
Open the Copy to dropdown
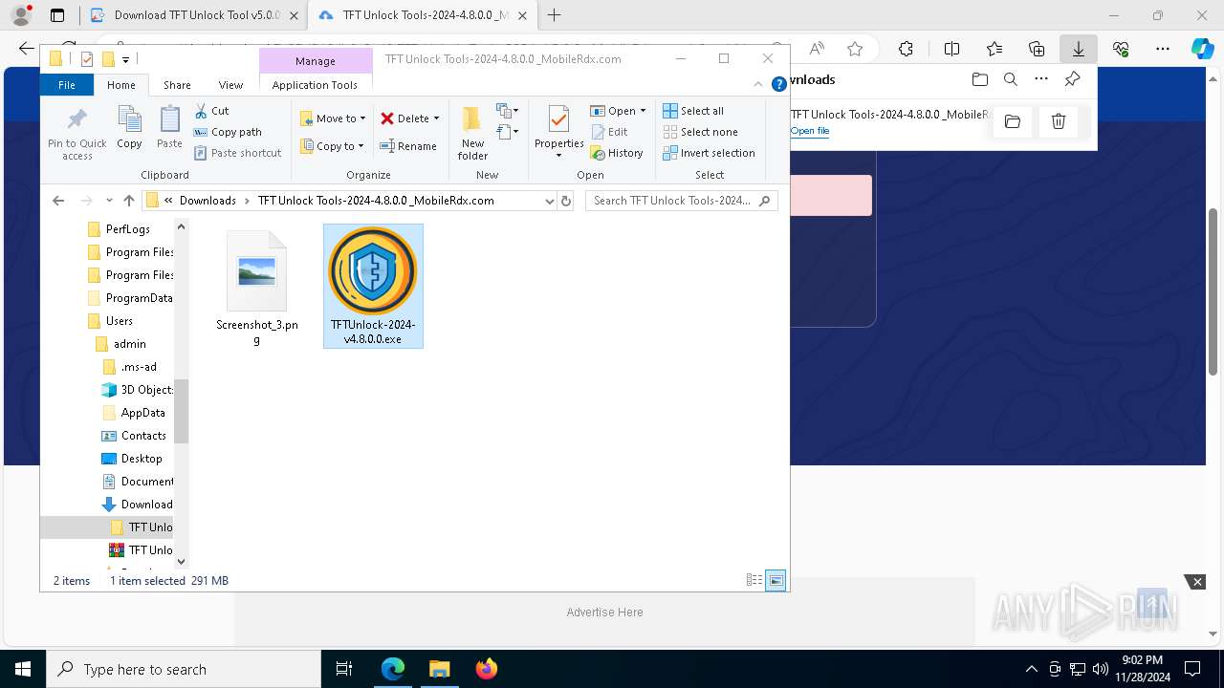coord(332,146)
